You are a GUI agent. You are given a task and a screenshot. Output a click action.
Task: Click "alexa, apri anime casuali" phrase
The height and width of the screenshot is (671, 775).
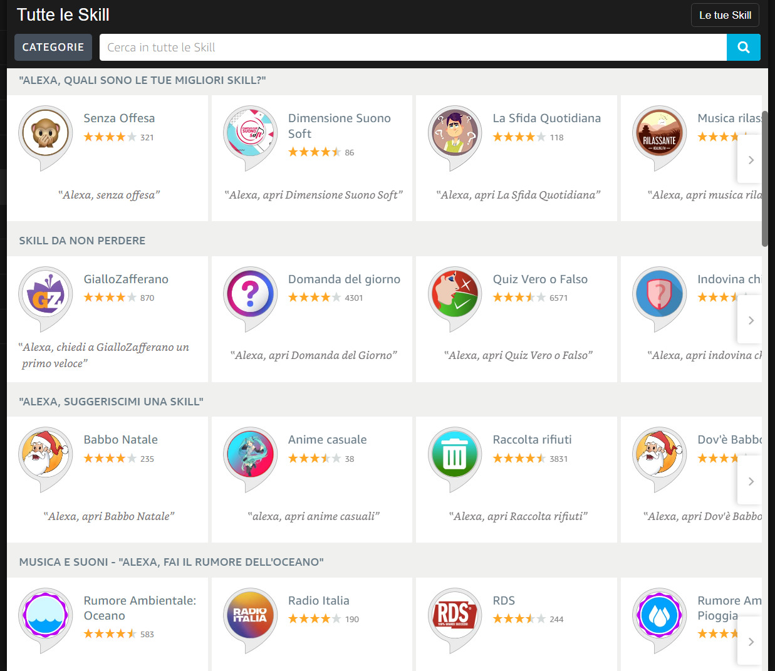pyautogui.click(x=313, y=516)
